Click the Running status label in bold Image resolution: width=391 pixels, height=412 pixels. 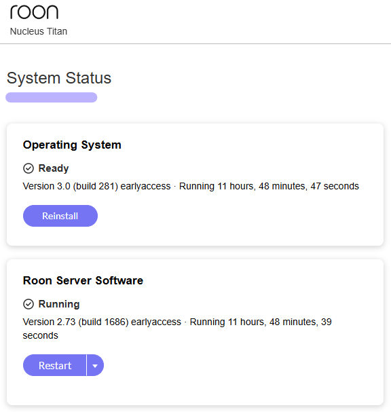click(59, 304)
